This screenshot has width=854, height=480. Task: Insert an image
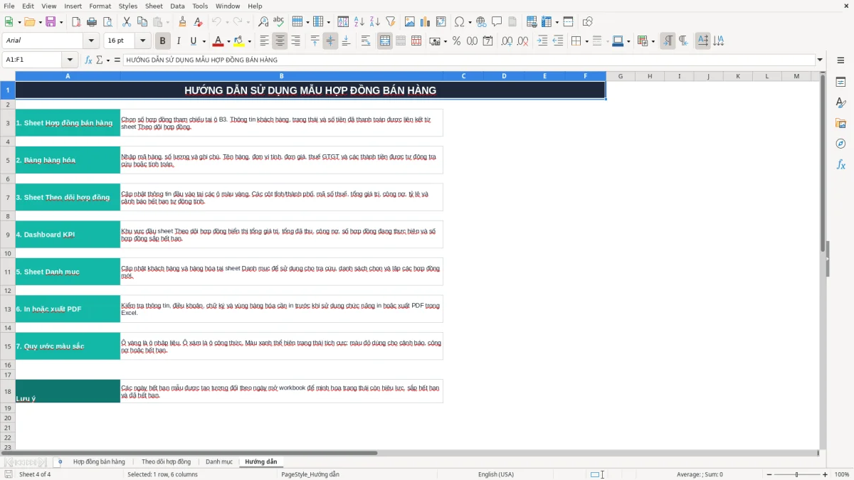tap(409, 22)
